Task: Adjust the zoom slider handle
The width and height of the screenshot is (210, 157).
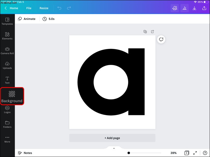Action: [129, 153]
